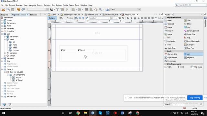Select the Email field in the tree
This screenshot has height=116, width=207.
tap(15, 48)
